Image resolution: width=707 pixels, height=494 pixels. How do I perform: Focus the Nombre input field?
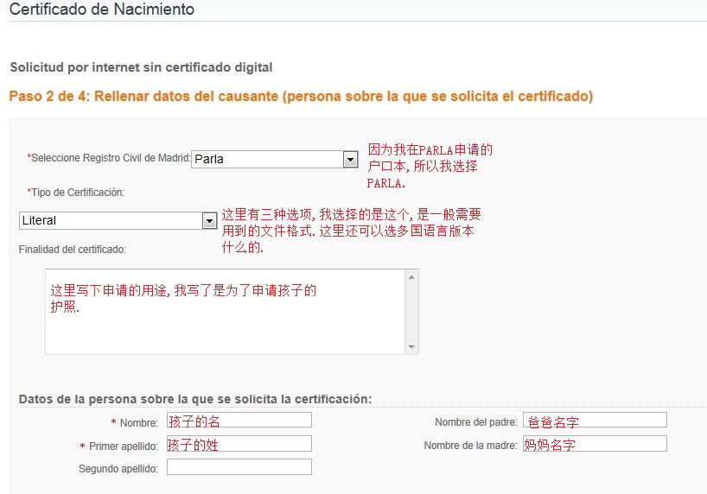pyautogui.click(x=239, y=421)
